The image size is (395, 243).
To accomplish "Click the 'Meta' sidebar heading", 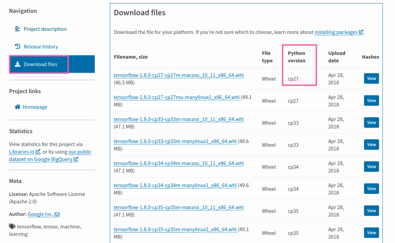I will (x=15, y=181).
